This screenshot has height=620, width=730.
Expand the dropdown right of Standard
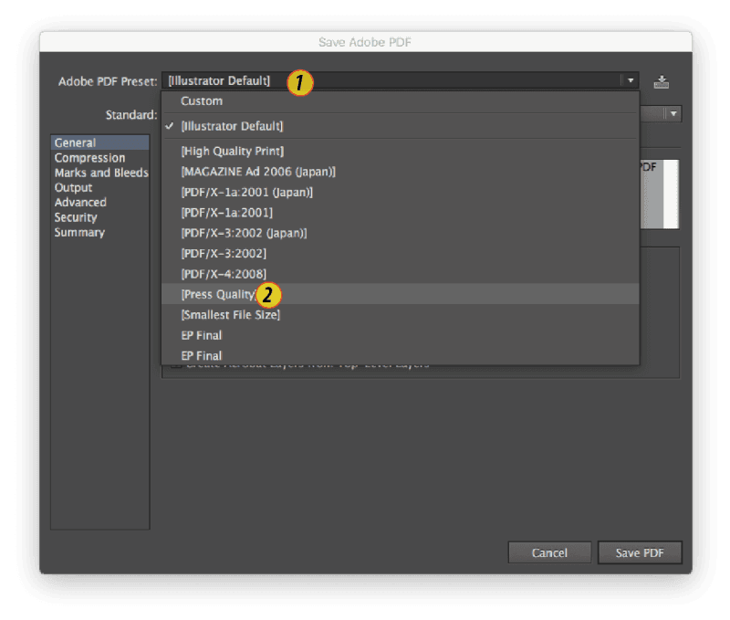point(673,114)
